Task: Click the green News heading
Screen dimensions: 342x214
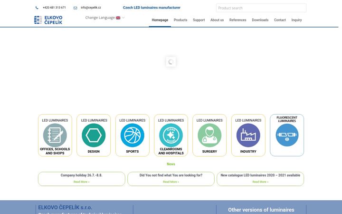Action: (171, 164)
